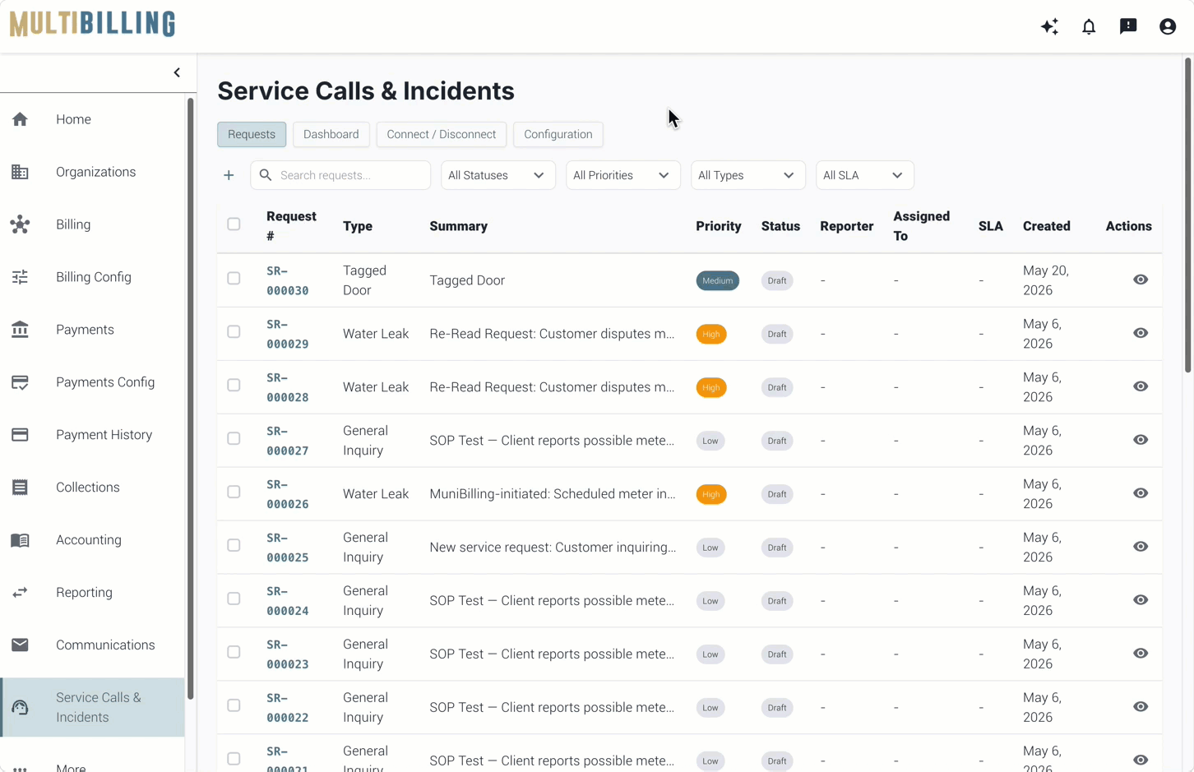Click the Payment History card icon

(x=20, y=435)
